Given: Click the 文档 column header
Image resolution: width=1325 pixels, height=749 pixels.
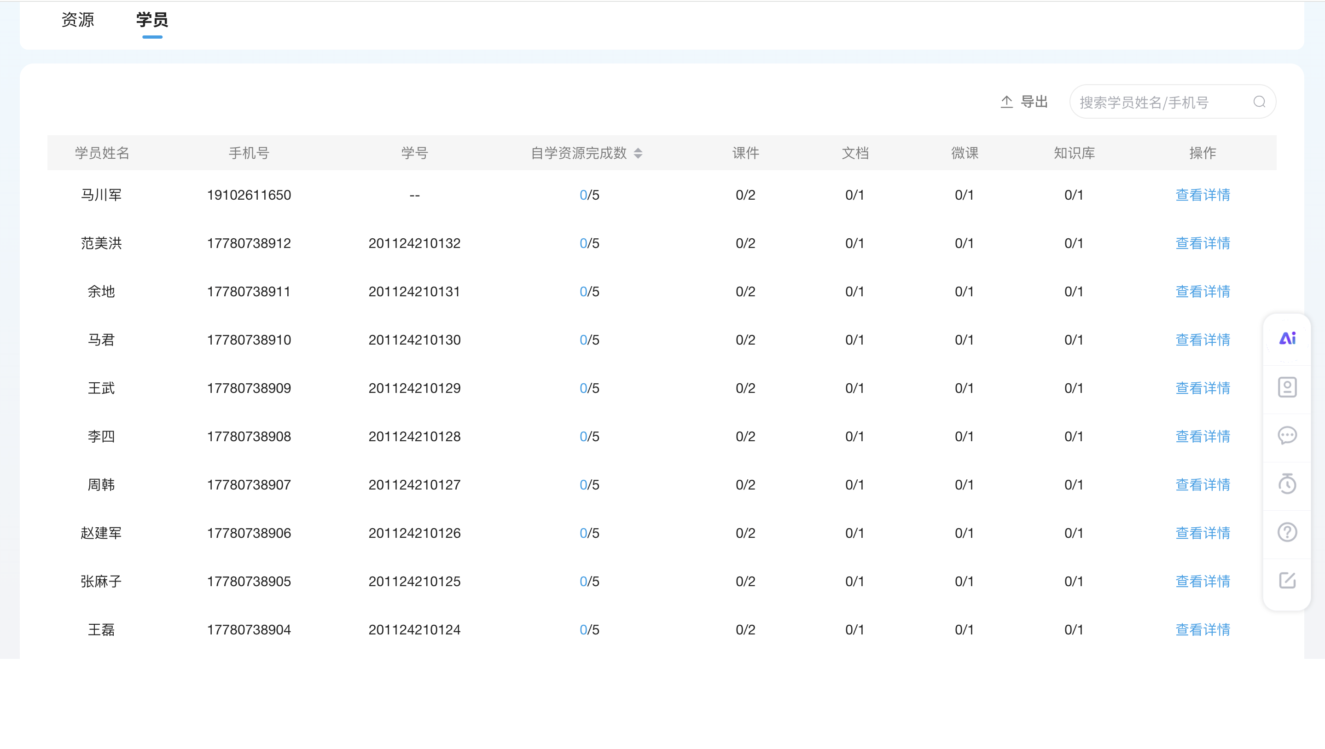Looking at the screenshot, I should tap(855, 153).
